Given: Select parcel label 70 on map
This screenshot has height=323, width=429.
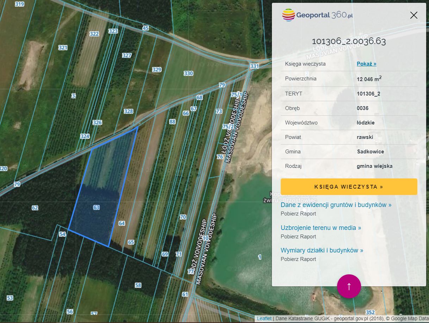Looking at the screenshot, I should (x=183, y=217).
